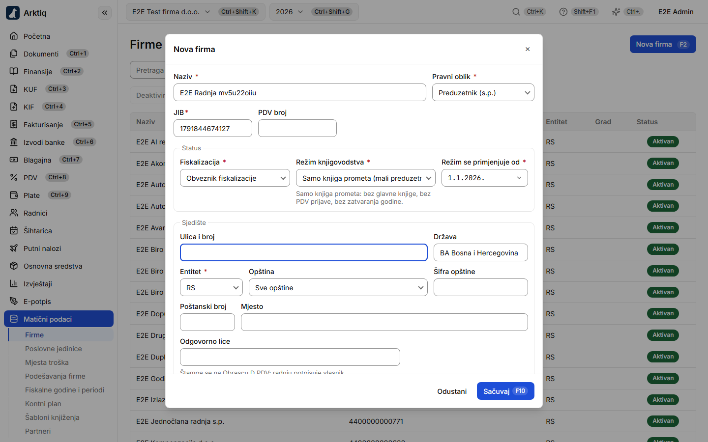Click the Finansije book icon
The width and height of the screenshot is (708, 442).
coord(14,71)
